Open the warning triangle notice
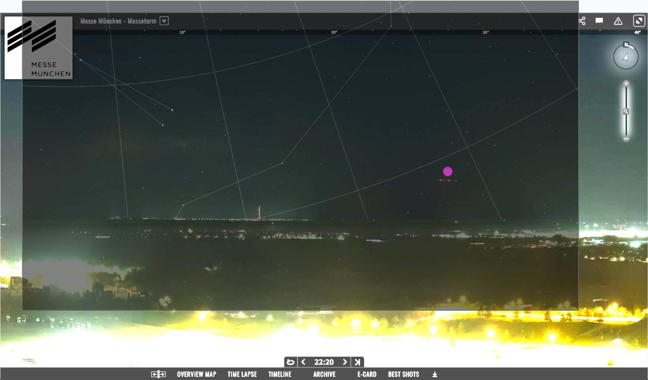Screen dimensions: 648x380 pyautogui.click(x=618, y=21)
